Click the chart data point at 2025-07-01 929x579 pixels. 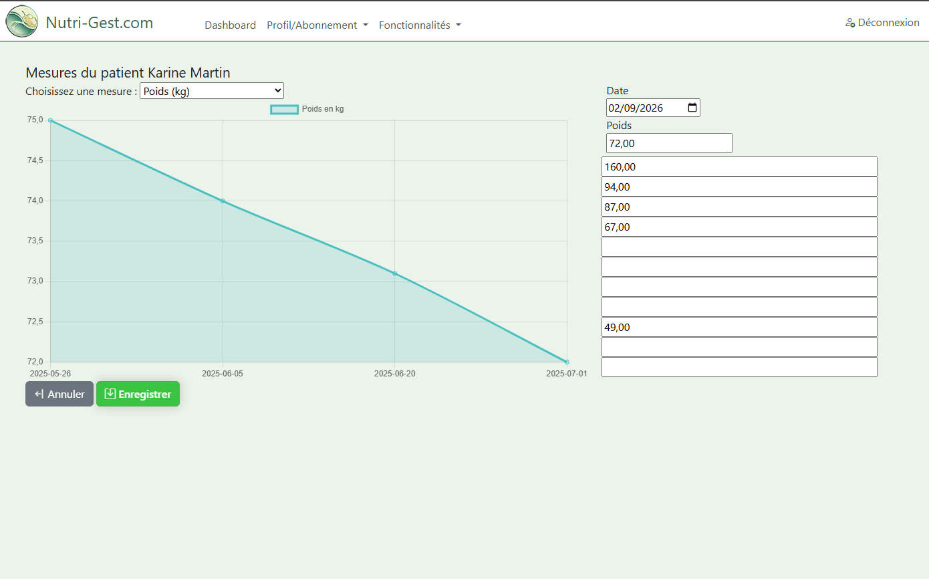click(567, 362)
